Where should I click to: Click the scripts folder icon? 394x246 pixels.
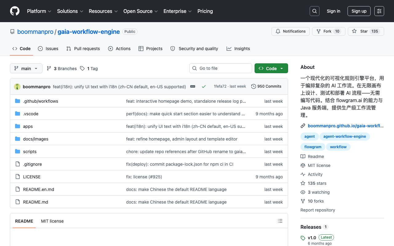(x=18, y=152)
